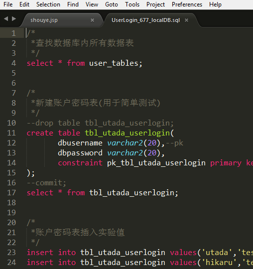Click the closing ');' on line 15
The width and height of the screenshot is (253, 269).
click(31, 173)
